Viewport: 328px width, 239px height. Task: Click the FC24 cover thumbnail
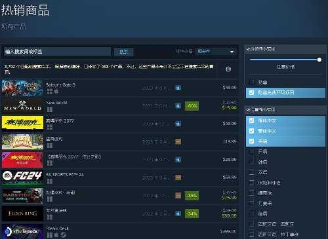(x=22, y=177)
